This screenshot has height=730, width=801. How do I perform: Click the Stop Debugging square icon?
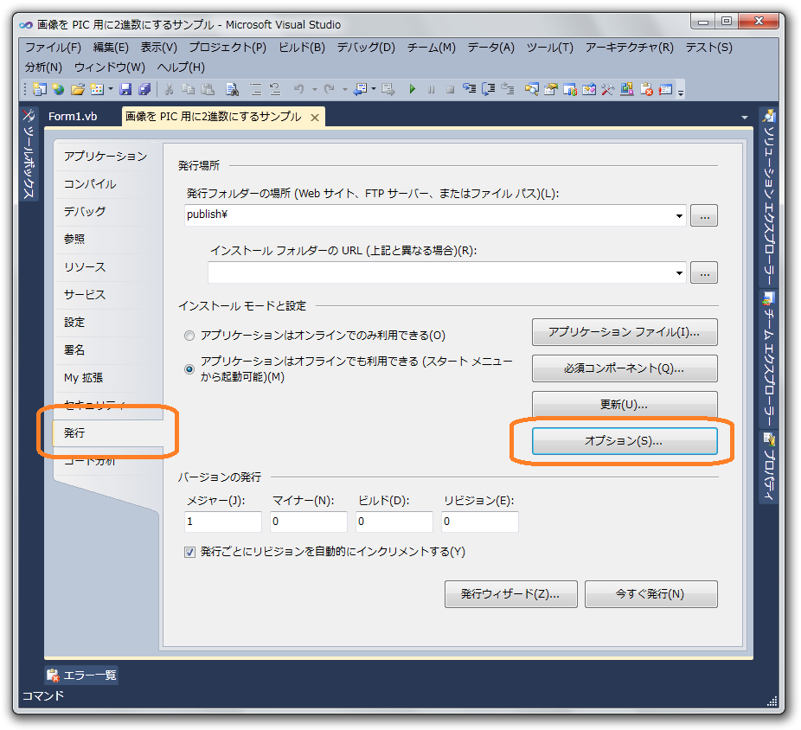450,89
